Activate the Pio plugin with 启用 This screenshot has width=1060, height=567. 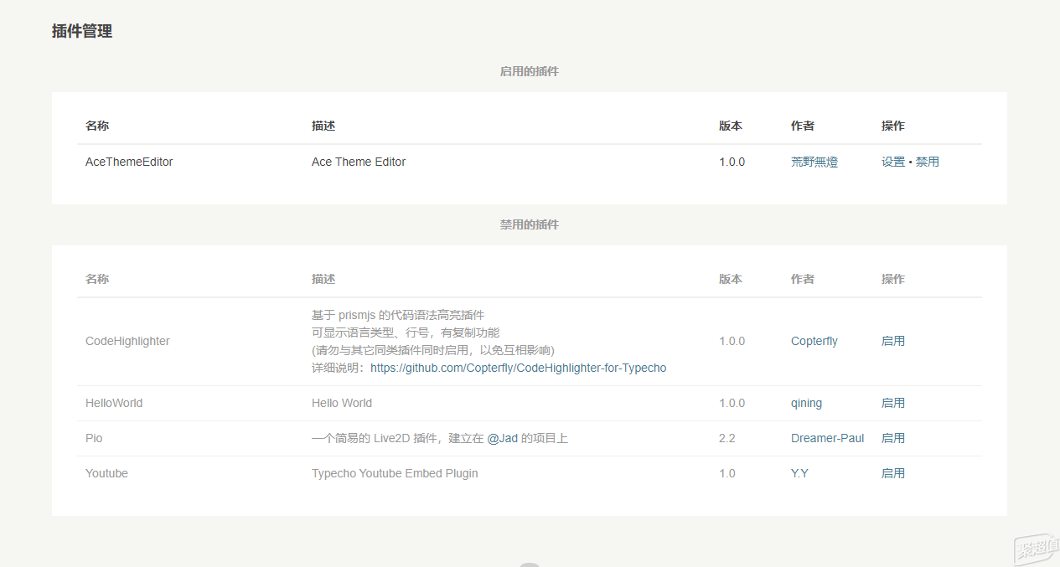click(x=893, y=438)
